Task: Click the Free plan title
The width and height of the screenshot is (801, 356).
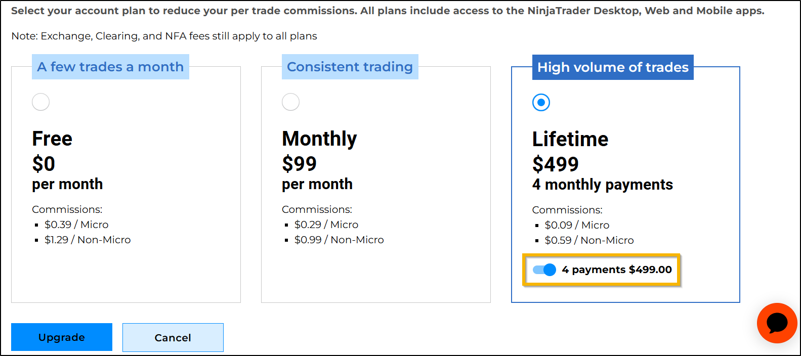Action: click(x=52, y=139)
